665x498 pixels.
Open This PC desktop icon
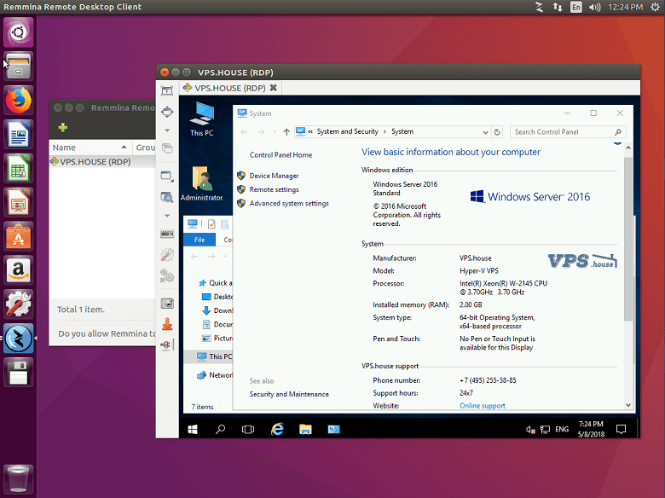[201, 119]
